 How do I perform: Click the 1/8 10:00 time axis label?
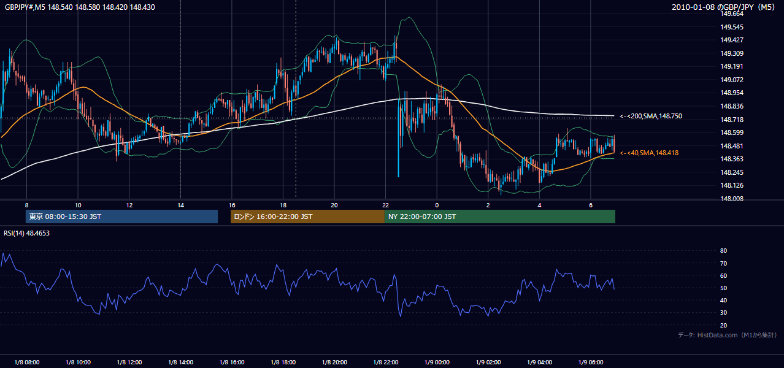pyautogui.click(x=78, y=362)
